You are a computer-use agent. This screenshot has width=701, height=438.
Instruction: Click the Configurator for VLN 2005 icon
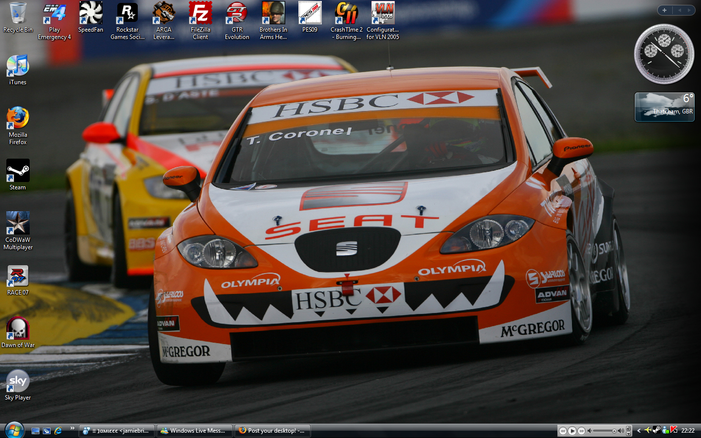pos(383,21)
